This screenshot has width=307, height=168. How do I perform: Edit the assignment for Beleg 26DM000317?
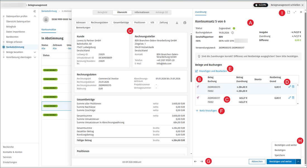coord(290,98)
